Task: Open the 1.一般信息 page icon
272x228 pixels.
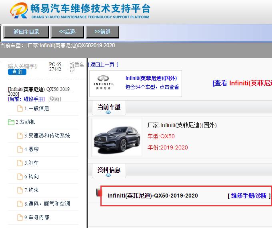Action: click(20, 109)
